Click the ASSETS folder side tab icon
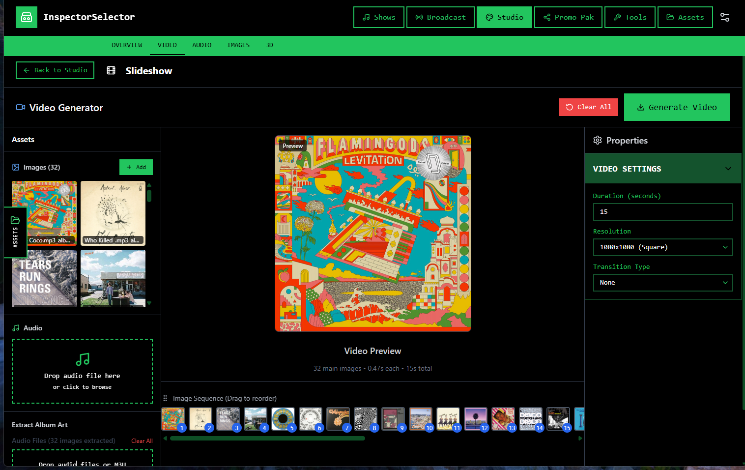Viewport: 745px width, 470px height. pyautogui.click(x=15, y=220)
